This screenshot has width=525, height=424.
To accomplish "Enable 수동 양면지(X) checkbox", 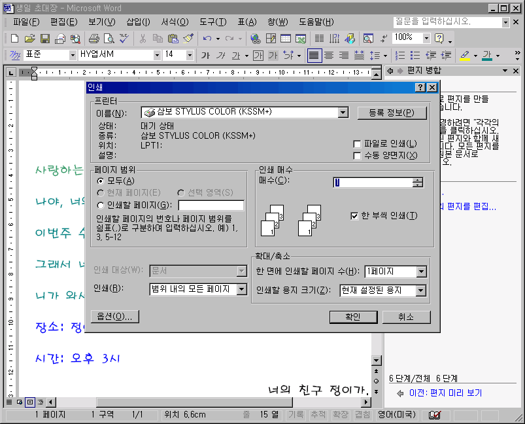I will point(357,156).
